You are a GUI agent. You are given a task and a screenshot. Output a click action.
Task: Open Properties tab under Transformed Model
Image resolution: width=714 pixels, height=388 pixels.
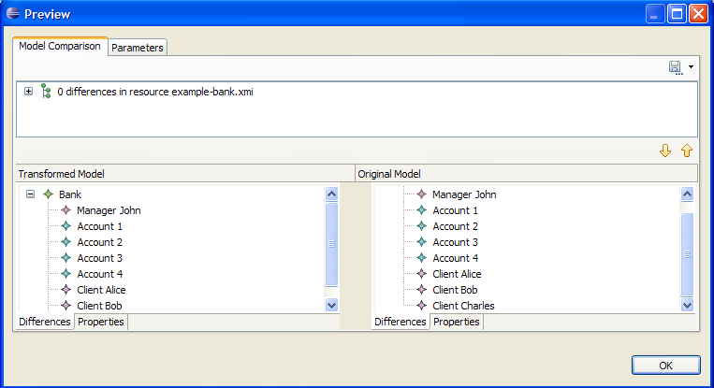(100, 322)
